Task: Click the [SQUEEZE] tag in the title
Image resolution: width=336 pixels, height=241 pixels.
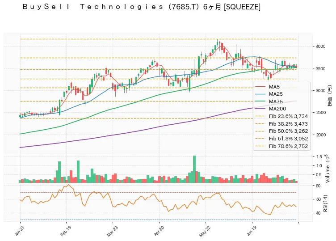Action: [242, 7]
